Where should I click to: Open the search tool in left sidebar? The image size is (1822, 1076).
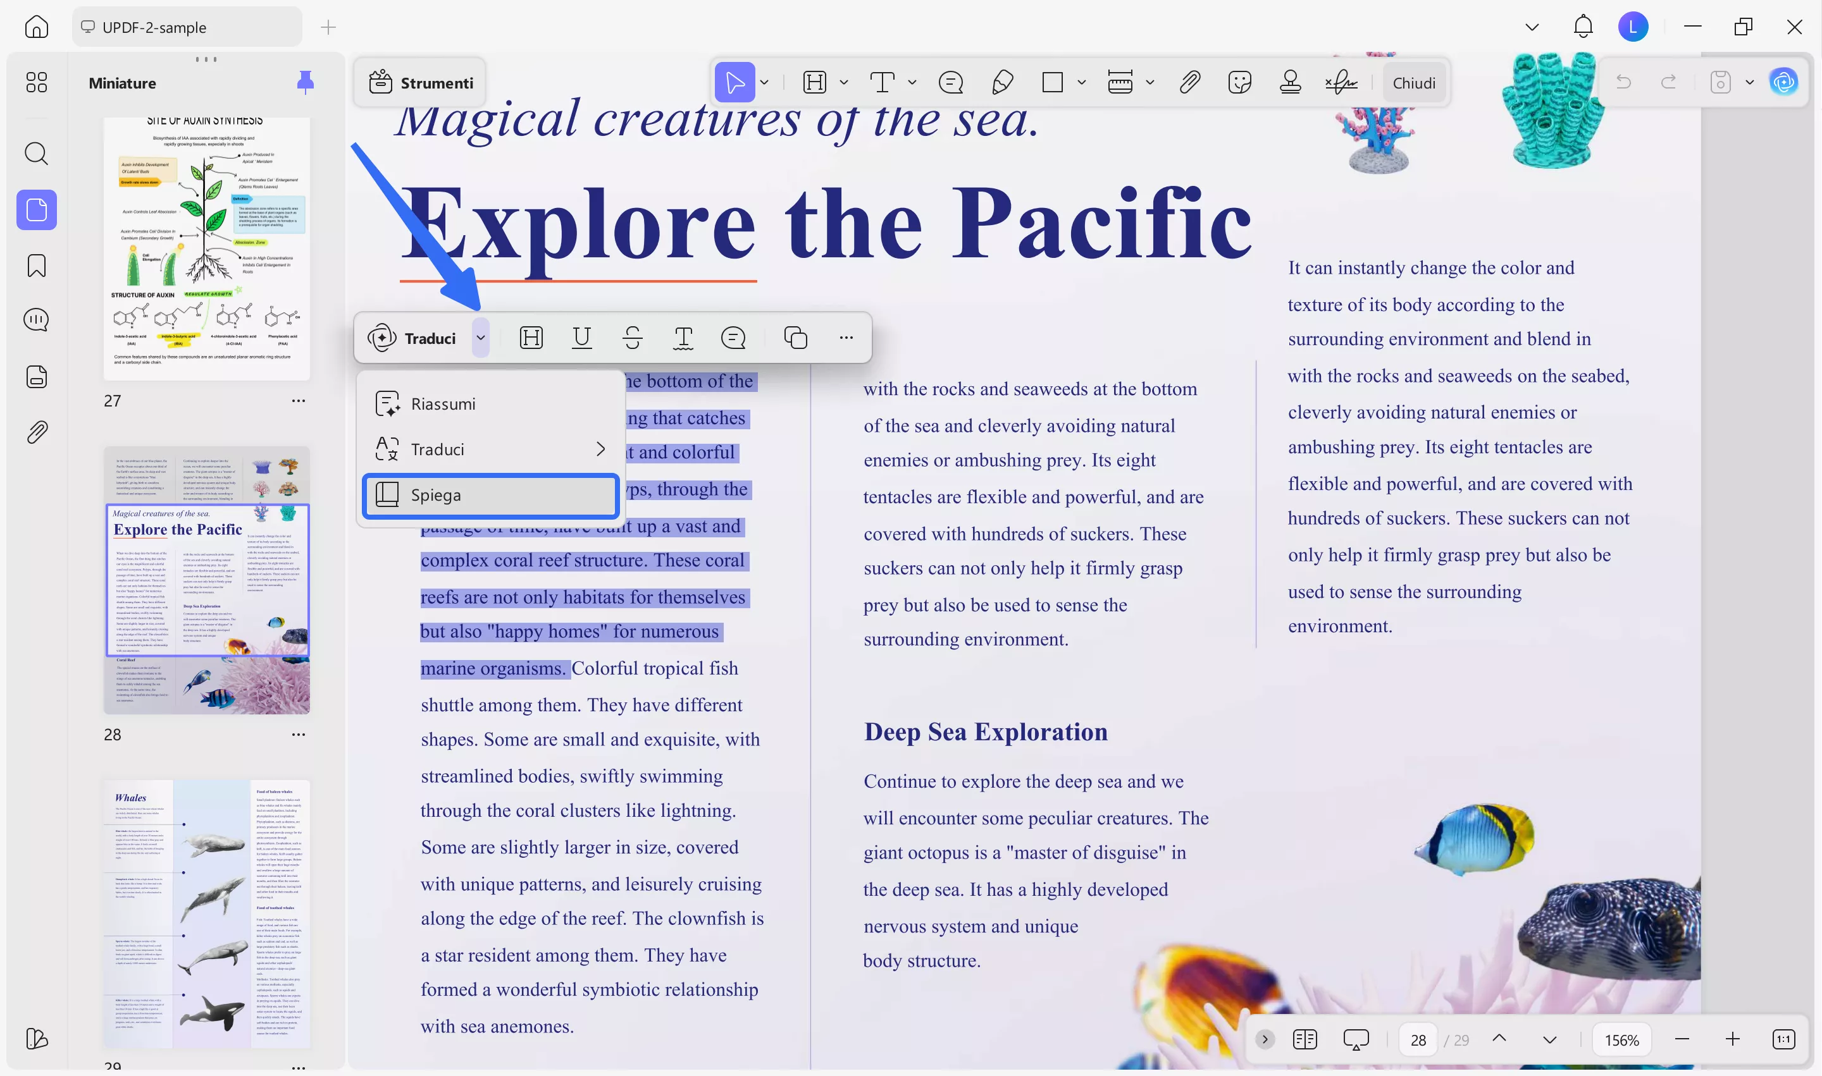[x=36, y=154]
